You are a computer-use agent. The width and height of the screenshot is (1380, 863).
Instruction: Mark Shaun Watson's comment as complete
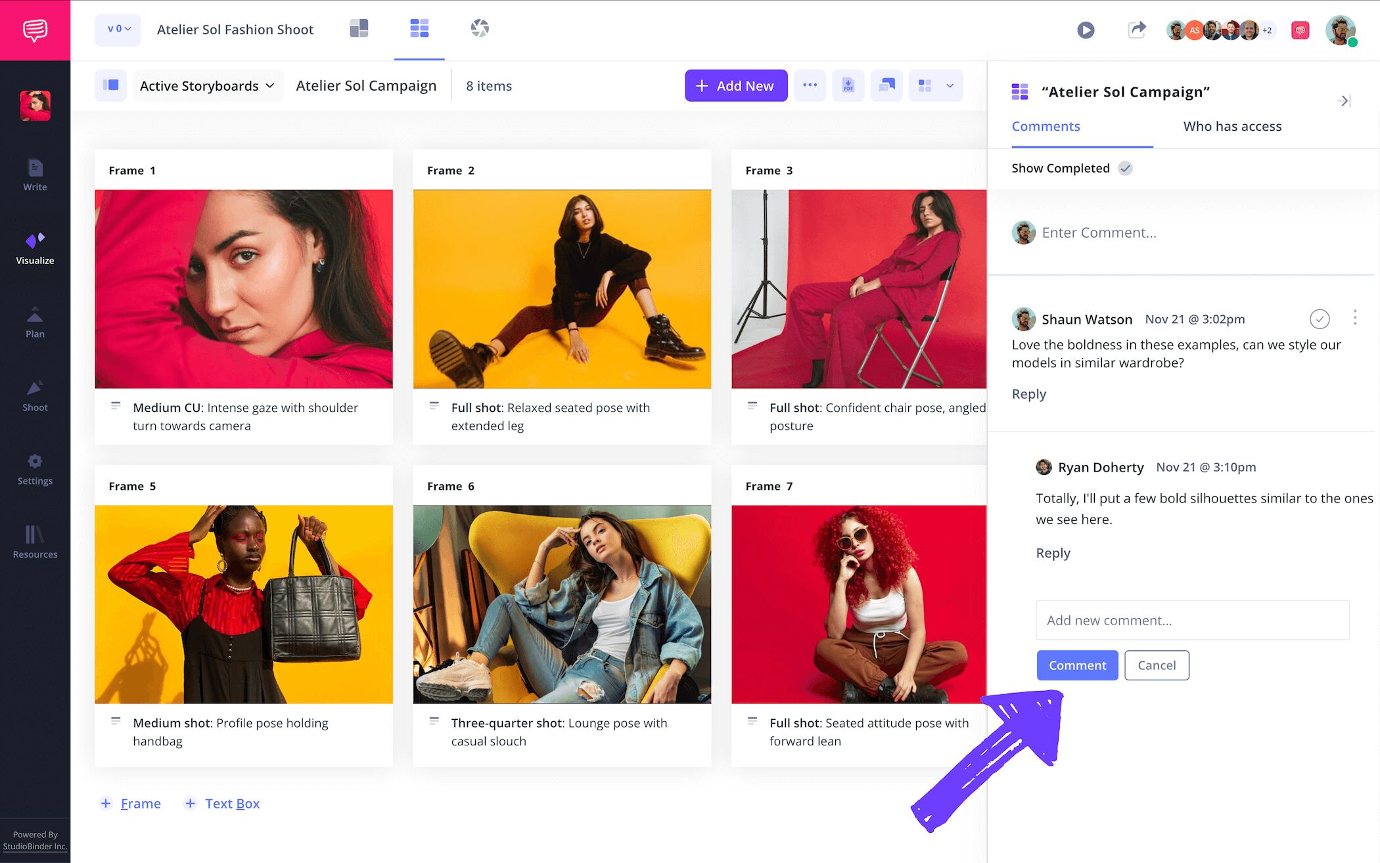coord(1319,319)
